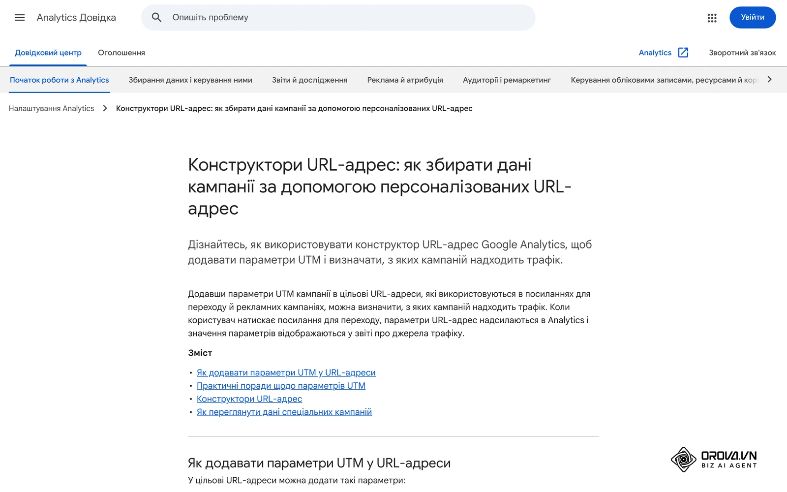The width and height of the screenshot is (787, 492).
Task: Open 'Як додавати параметри UTM у URL-адреси' link
Action: 286,372
